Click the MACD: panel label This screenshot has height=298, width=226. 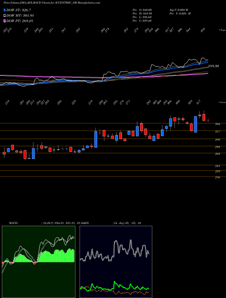pyautogui.click(x=14, y=223)
